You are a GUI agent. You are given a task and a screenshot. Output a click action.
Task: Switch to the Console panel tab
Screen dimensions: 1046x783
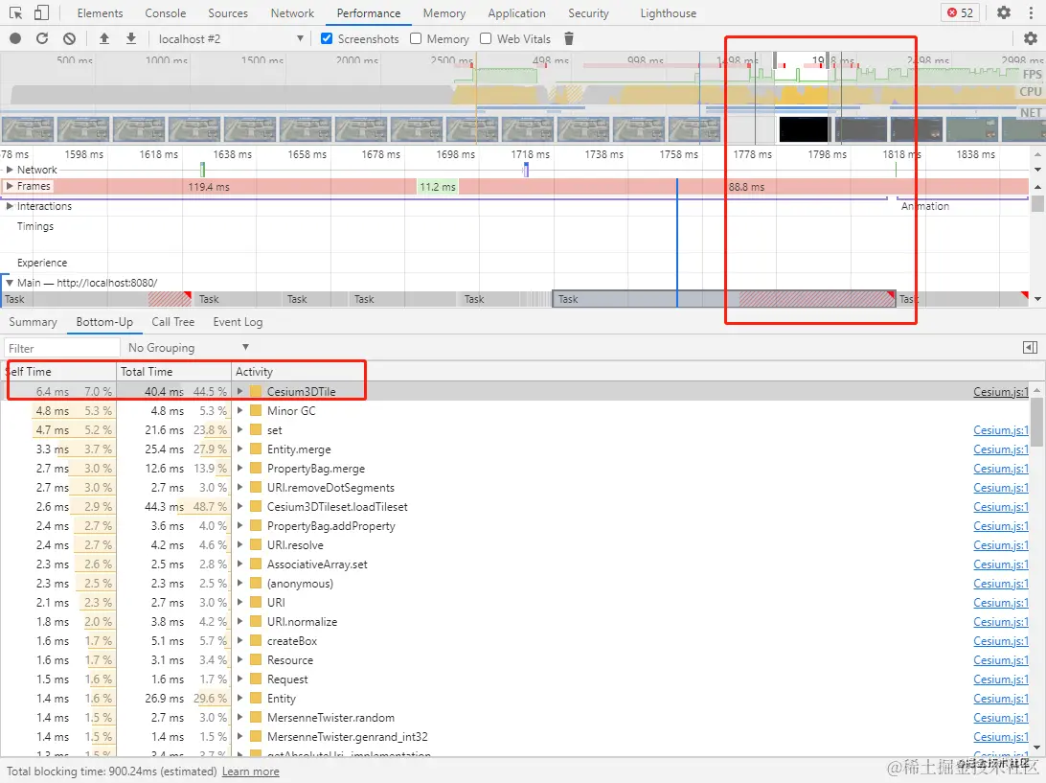[x=166, y=12]
